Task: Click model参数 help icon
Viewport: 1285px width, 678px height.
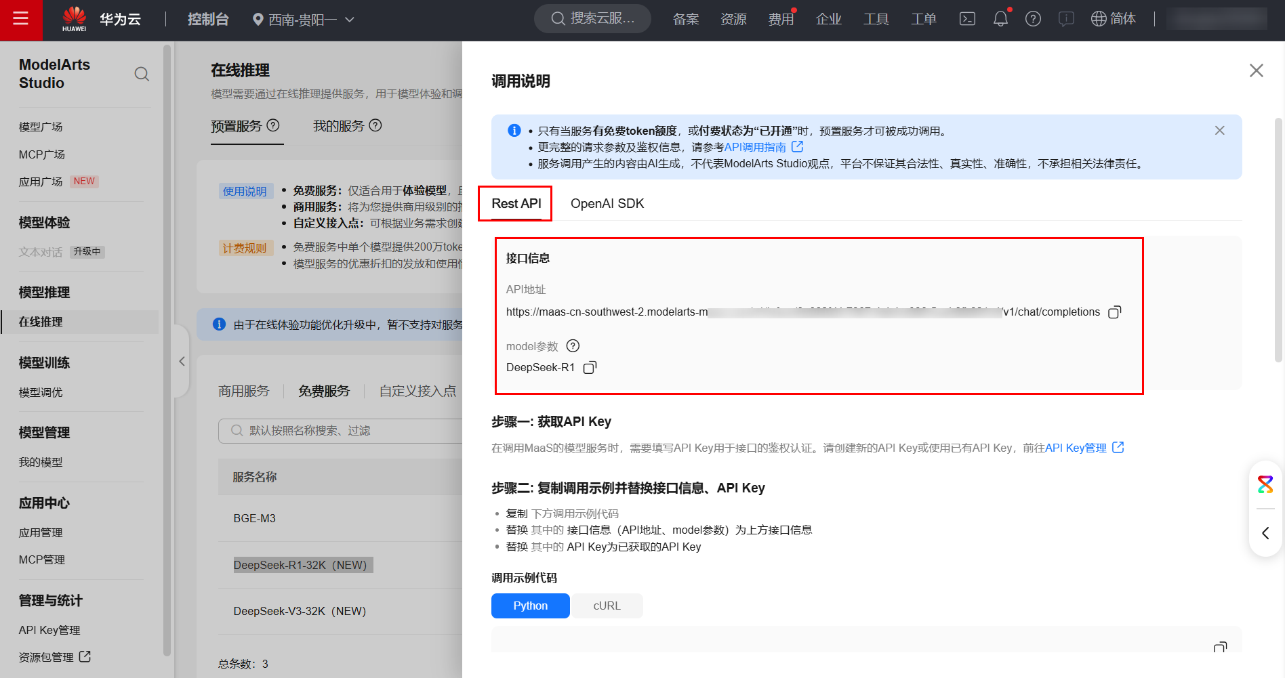Action: 573,346
